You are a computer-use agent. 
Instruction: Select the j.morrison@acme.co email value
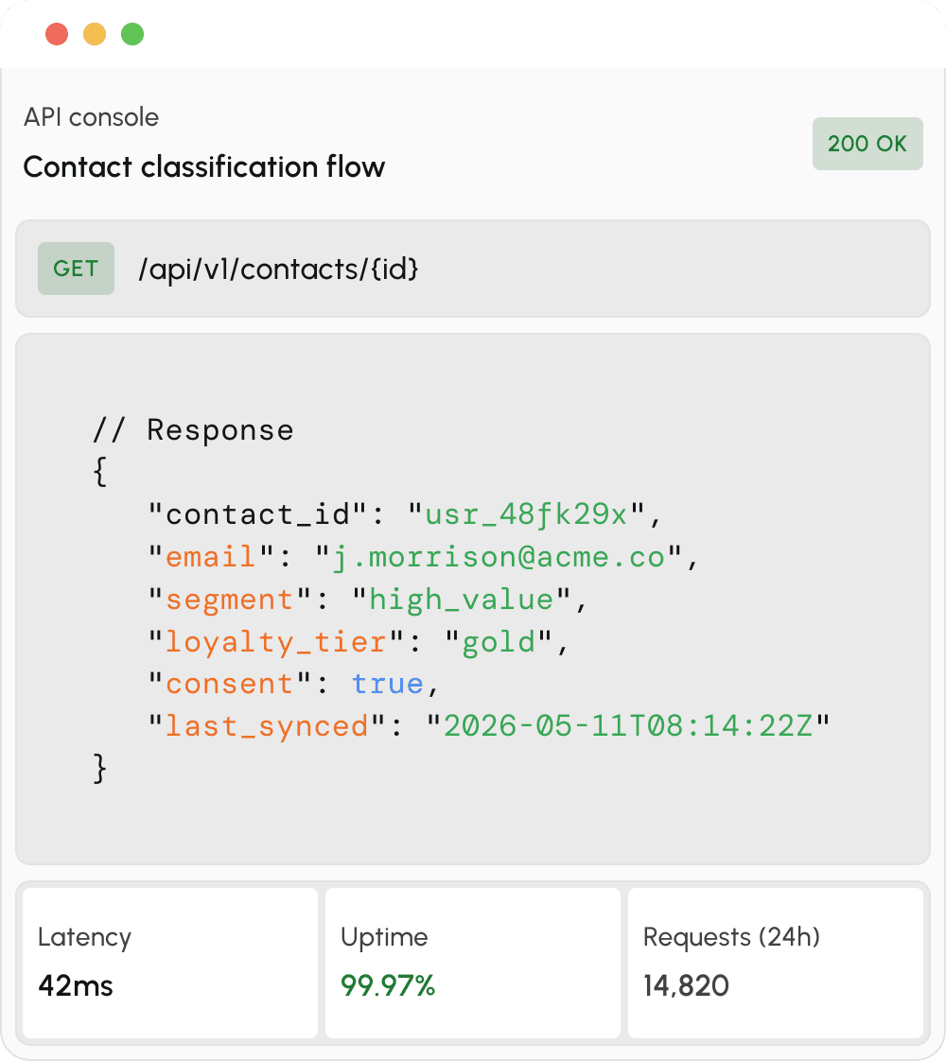pos(499,558)
